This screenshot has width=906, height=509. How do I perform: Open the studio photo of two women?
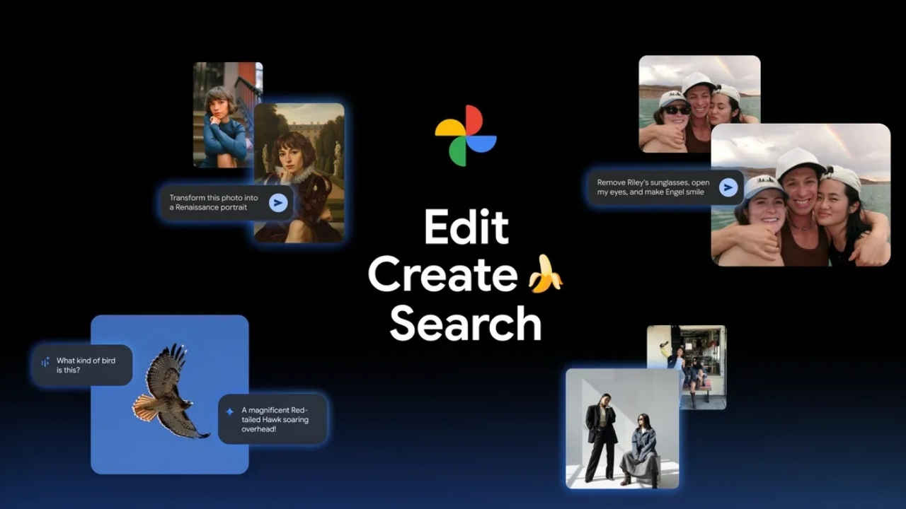click(x=622, y=428)
